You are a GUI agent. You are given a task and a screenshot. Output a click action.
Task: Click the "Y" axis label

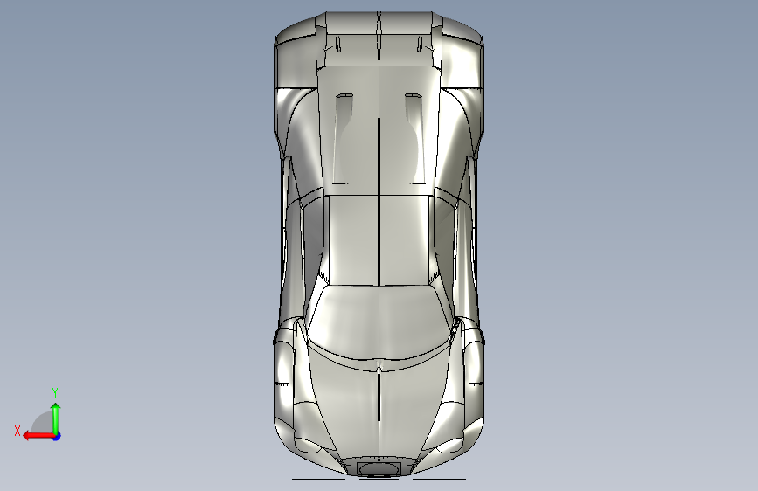pos(55,392)
